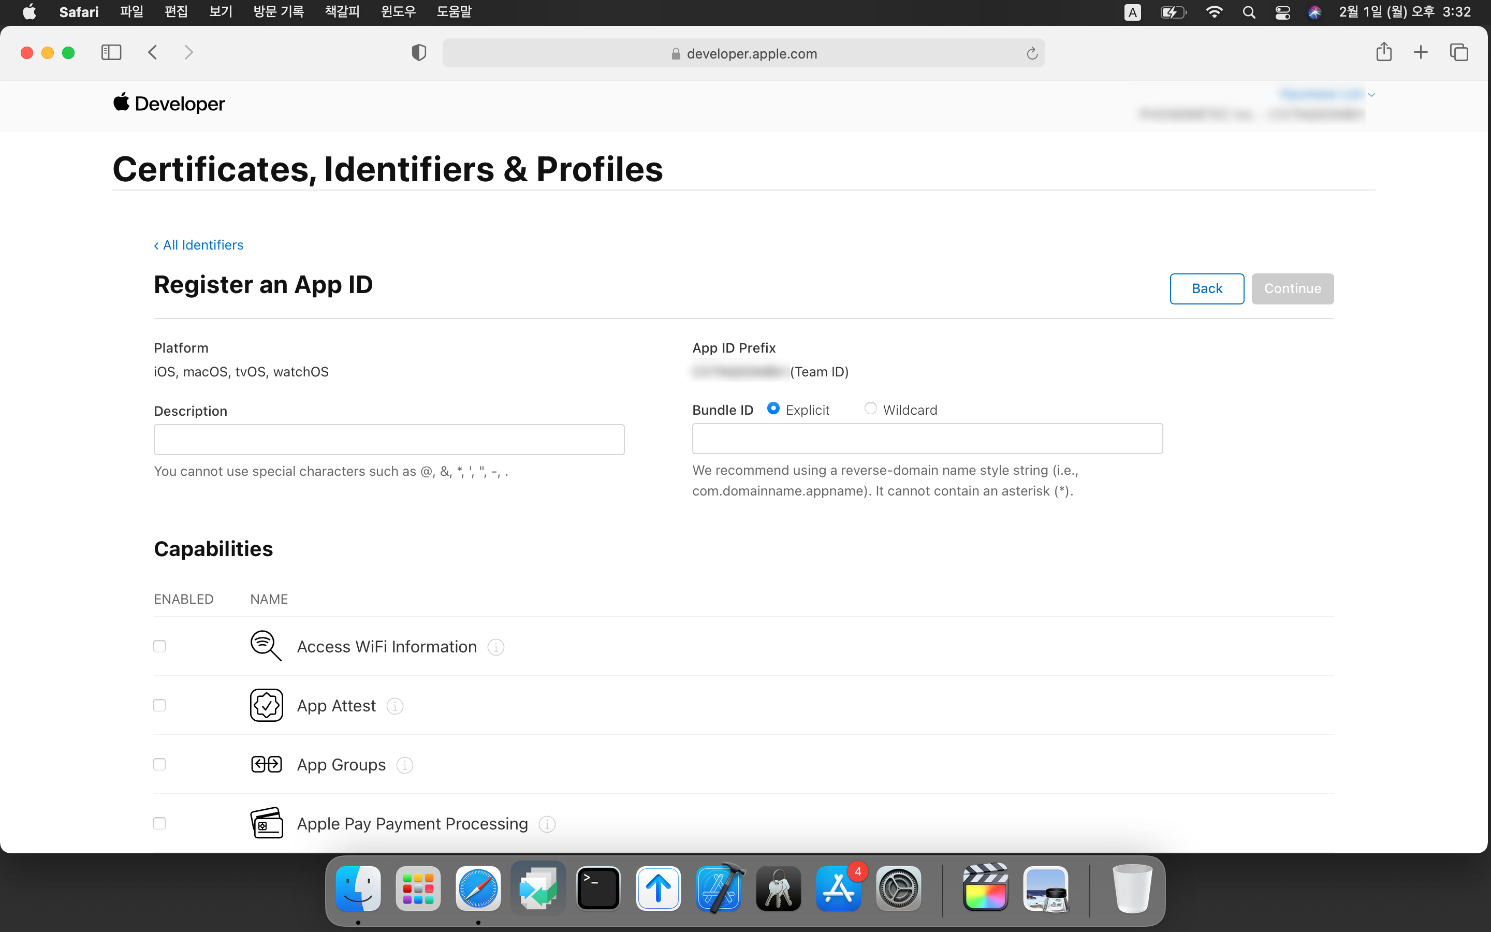Screen dimensions: 1491x932
Task: Select the Wildcard Bundle ID option
Action: coord(870,409)
